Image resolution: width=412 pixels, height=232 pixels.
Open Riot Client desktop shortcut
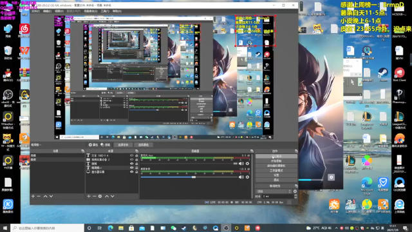pyautogui.click(x=399, y=75)
